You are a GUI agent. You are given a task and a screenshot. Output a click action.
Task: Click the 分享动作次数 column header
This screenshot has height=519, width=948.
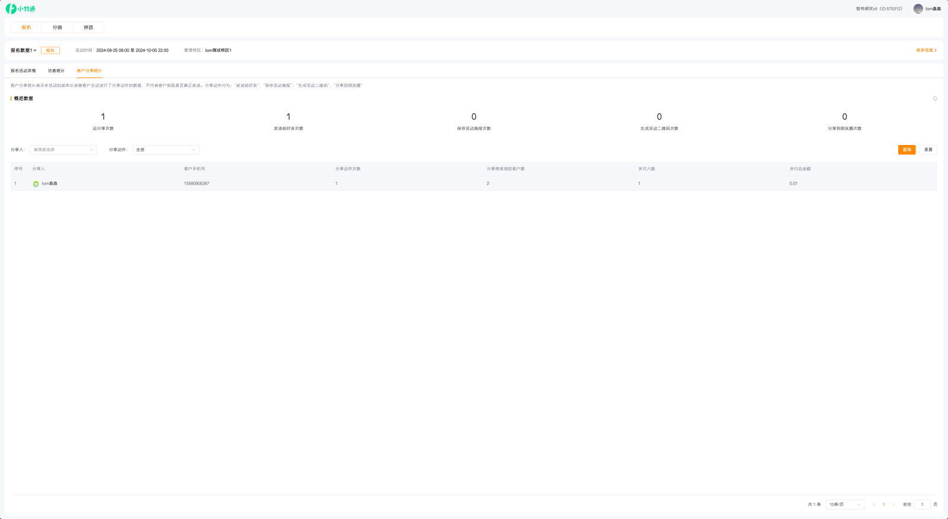click(348, 169)
